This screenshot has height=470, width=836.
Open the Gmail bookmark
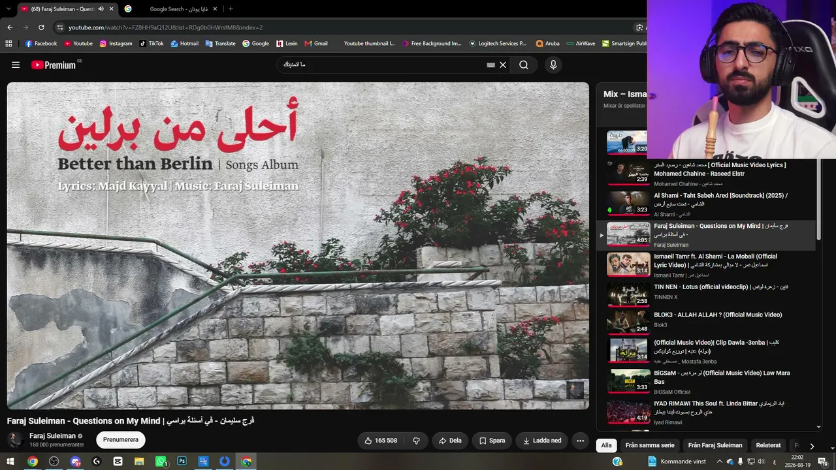(316, 44)
